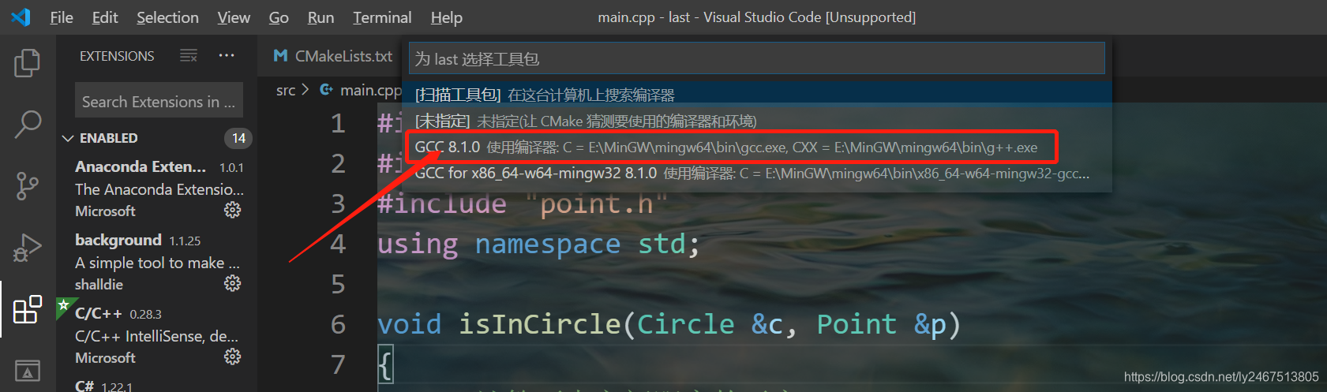The height and width of the screenshot is (392, 1327).
Task: Click the "using namespace std;" code line
Action: coord(538,244)
